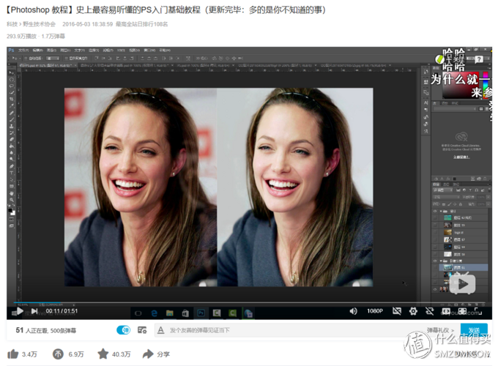This screenshot has height=366, width=498.
Task: Share the video via arrow icon
Action: 147,354
